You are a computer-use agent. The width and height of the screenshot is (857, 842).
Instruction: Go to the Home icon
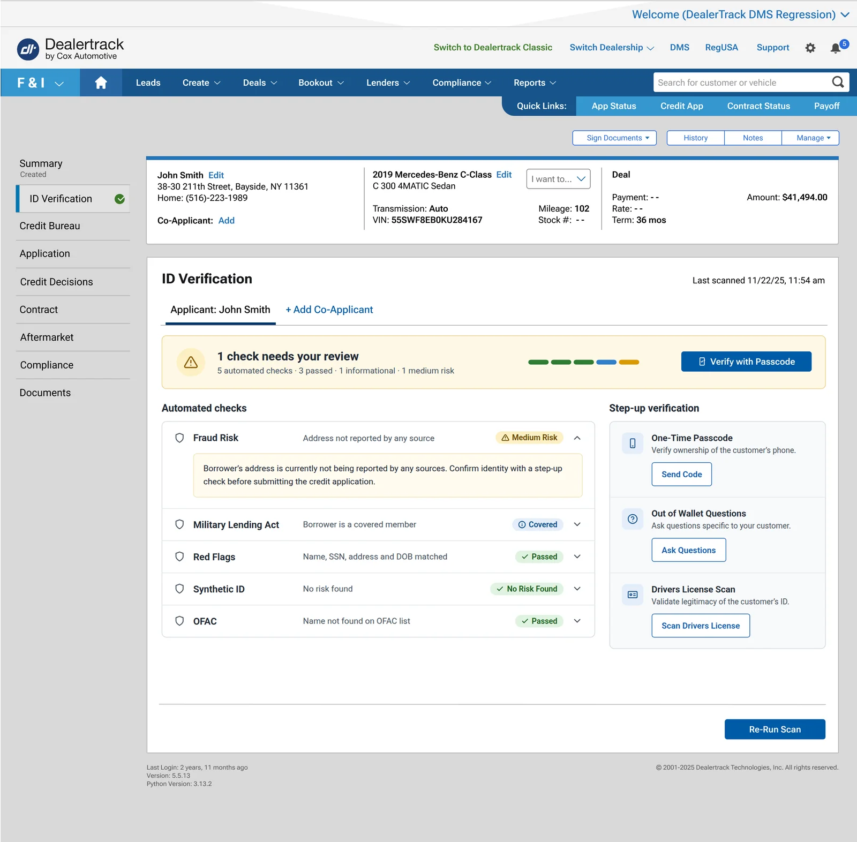(x=101, y=82)
